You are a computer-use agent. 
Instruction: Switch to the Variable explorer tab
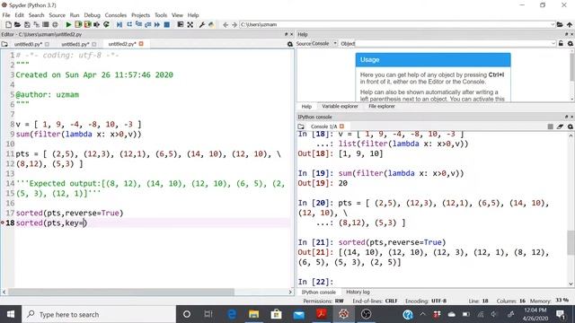click(x=340, y=106)
